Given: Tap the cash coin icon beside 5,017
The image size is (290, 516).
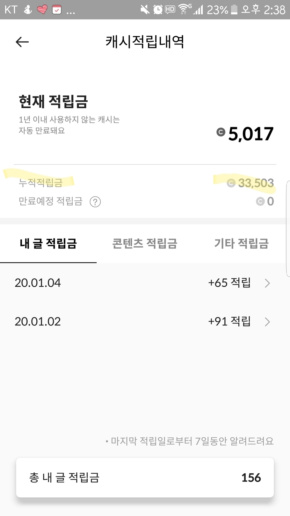Looking at the screenshot, I should (x=220, y=132).
